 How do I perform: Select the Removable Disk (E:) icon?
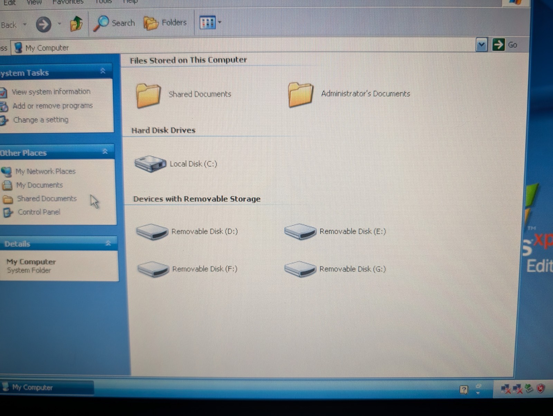click(x=300, y=231)
